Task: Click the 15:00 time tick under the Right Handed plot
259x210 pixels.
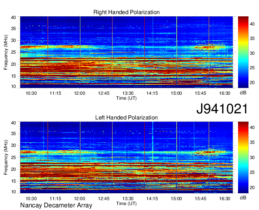Action: [x=176, y=93]
